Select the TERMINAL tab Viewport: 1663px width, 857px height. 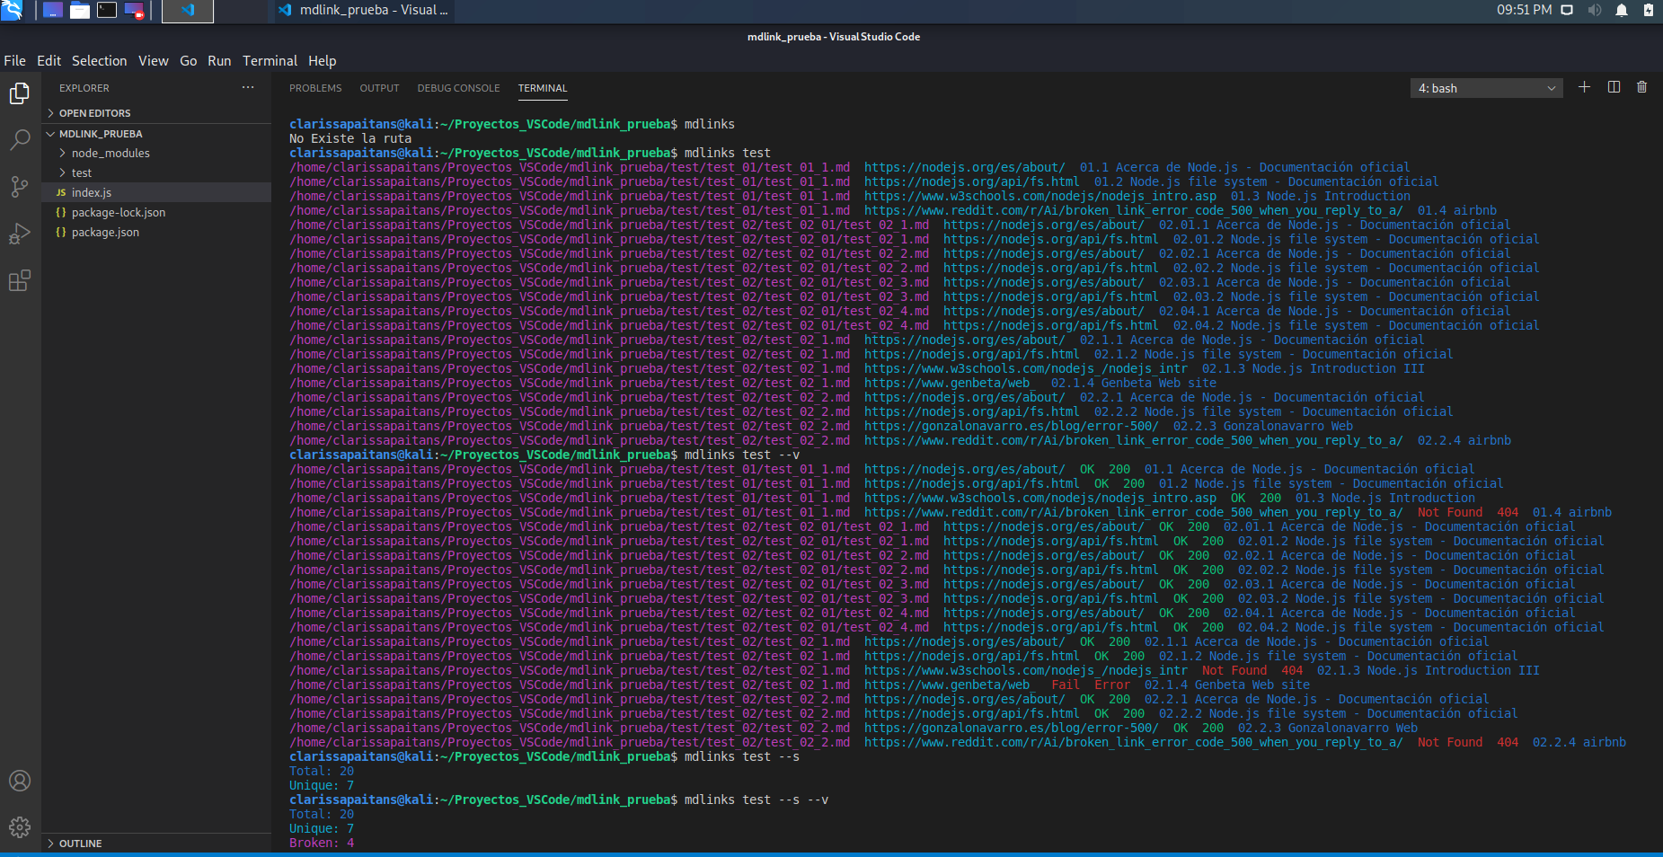pyautogui.click(x=543, y=88)
